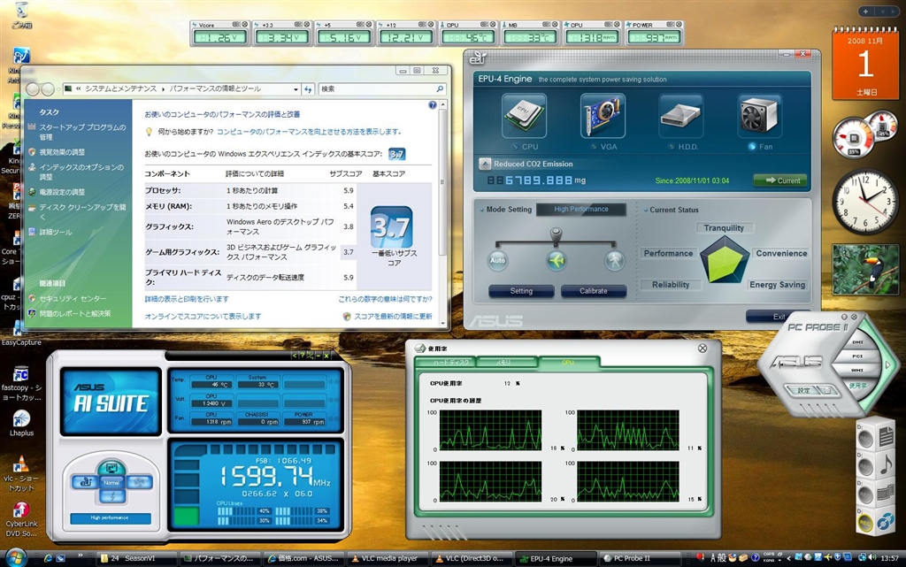Select 使用率 in PC Probe II
The height and width of the screenshot is (567, 906).
pos(857,385)
